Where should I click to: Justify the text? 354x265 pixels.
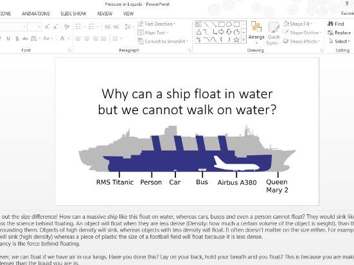pos(103,38)
